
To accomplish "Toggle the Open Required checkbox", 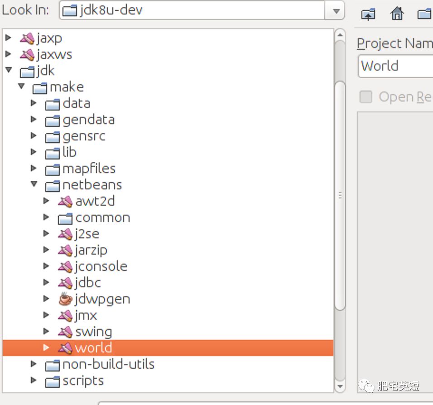I will click(x=366, y=97).
